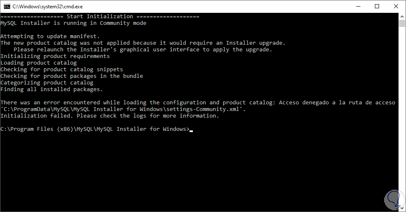Click the scrollbar up arrow
406x212 pixels.
pos(402,17)
